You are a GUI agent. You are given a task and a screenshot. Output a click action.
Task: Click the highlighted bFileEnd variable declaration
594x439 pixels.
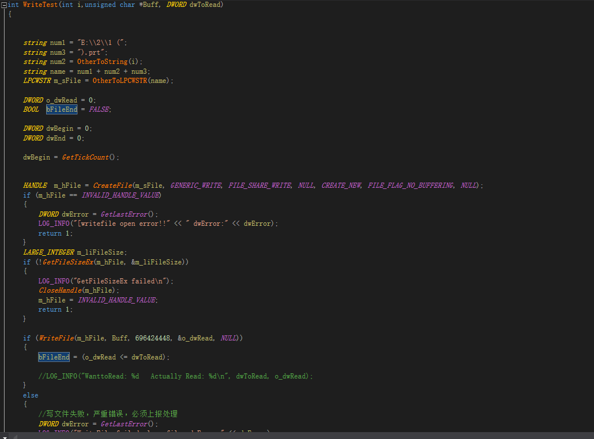[x=61, y=109]
